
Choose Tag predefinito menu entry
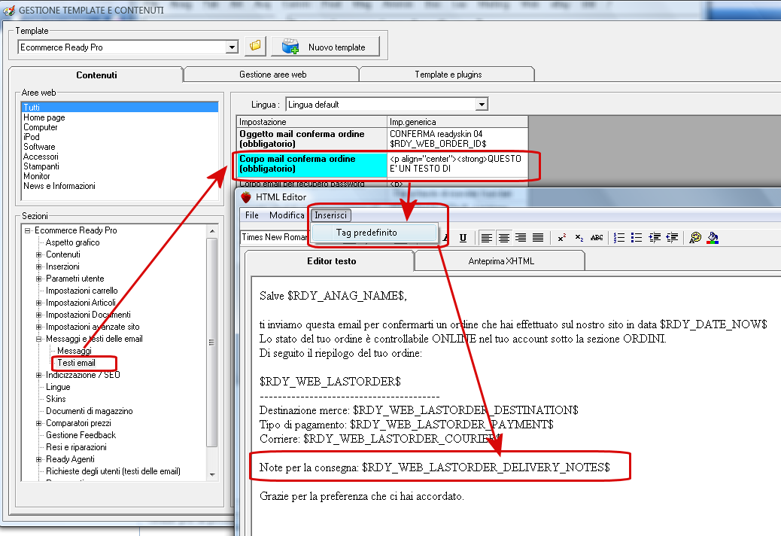click(x=374, y=233)
